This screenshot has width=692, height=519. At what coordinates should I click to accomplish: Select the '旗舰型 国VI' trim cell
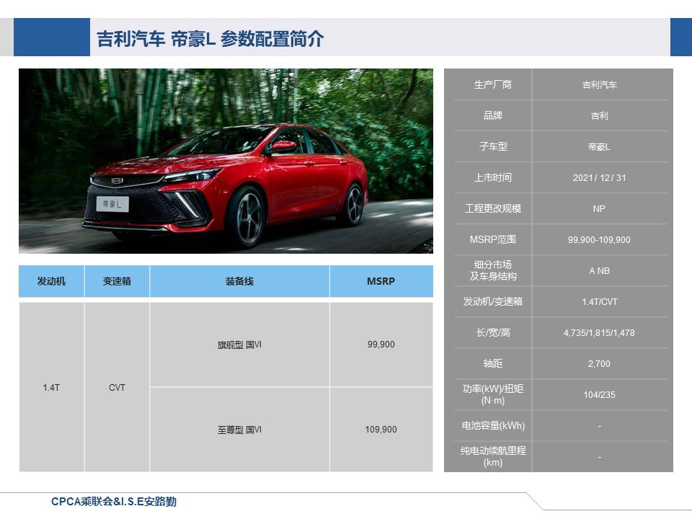point(239,345)
